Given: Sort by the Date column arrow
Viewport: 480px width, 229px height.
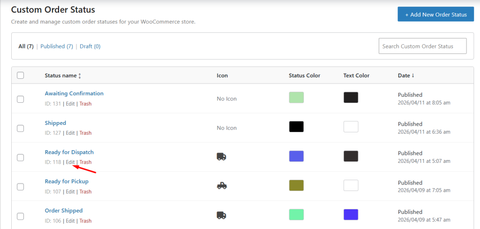Looking at the screenshot, I should [413, 76].
